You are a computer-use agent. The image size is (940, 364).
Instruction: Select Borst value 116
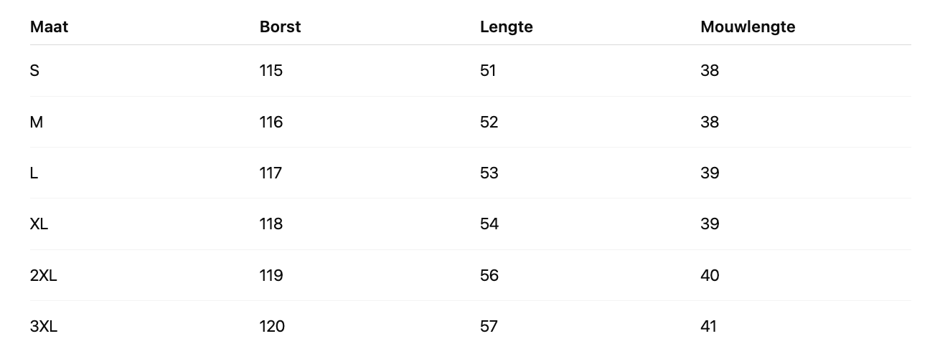pos(271,123)
